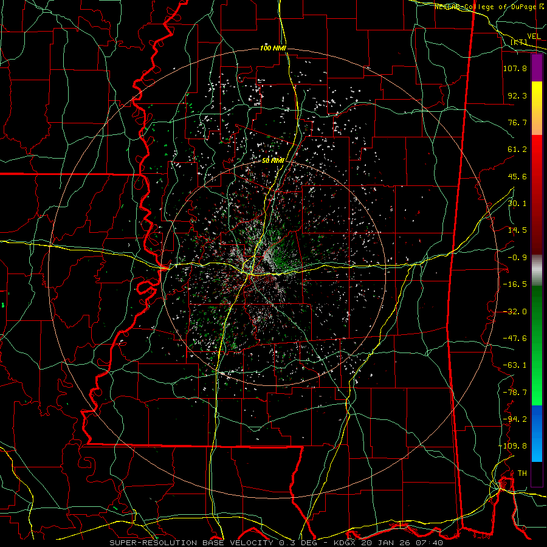The width and height of the screenshot is (547, 547).
Task: Click the VEL legend title
Action: 534,36
